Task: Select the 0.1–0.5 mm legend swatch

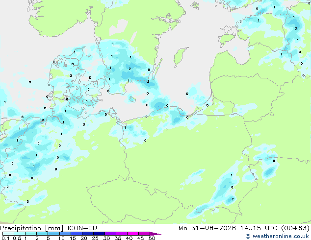Action: [x=8, y=234]
